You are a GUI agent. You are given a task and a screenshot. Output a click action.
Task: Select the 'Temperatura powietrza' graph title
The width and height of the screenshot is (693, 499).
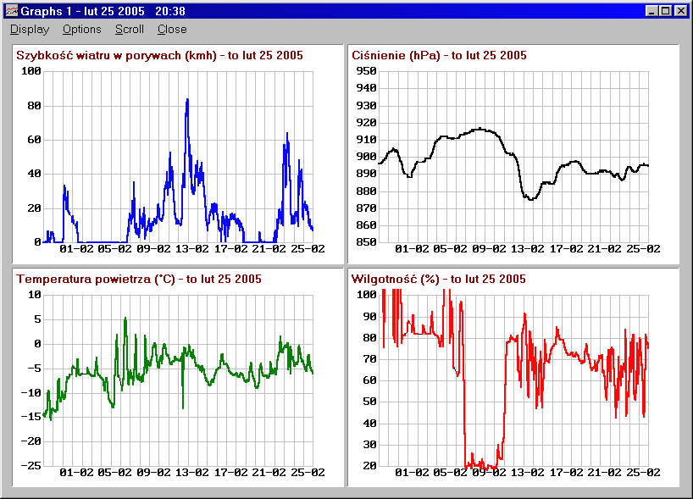pos(138,279)
